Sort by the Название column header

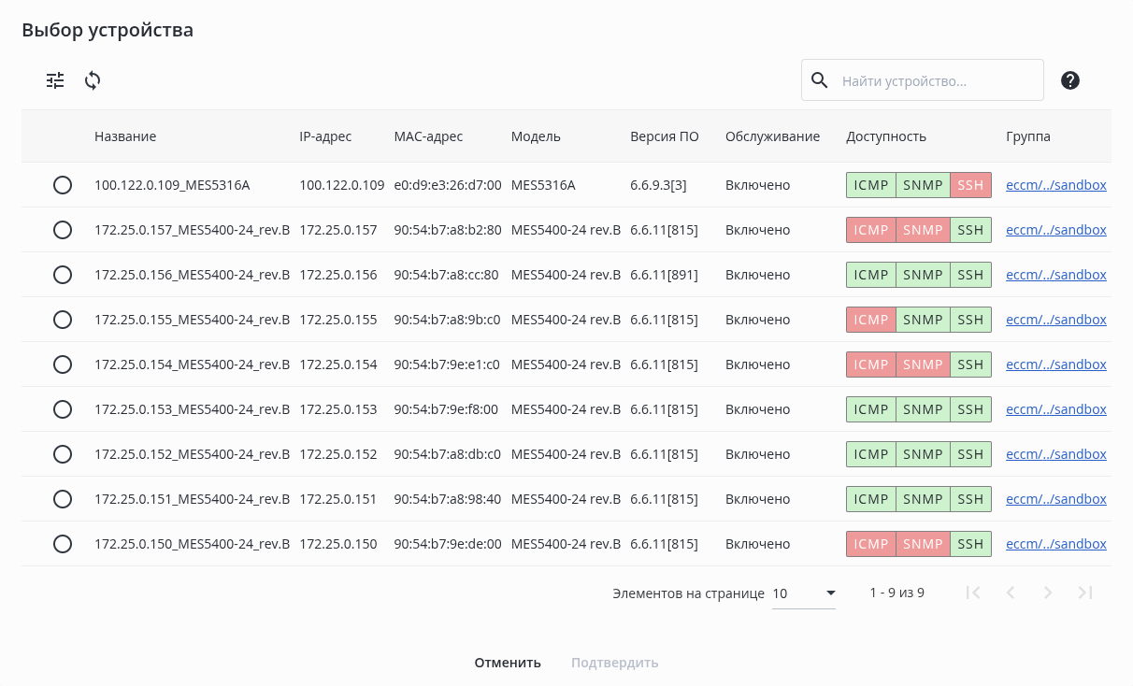pyautogui.click(x=125, y=136)
